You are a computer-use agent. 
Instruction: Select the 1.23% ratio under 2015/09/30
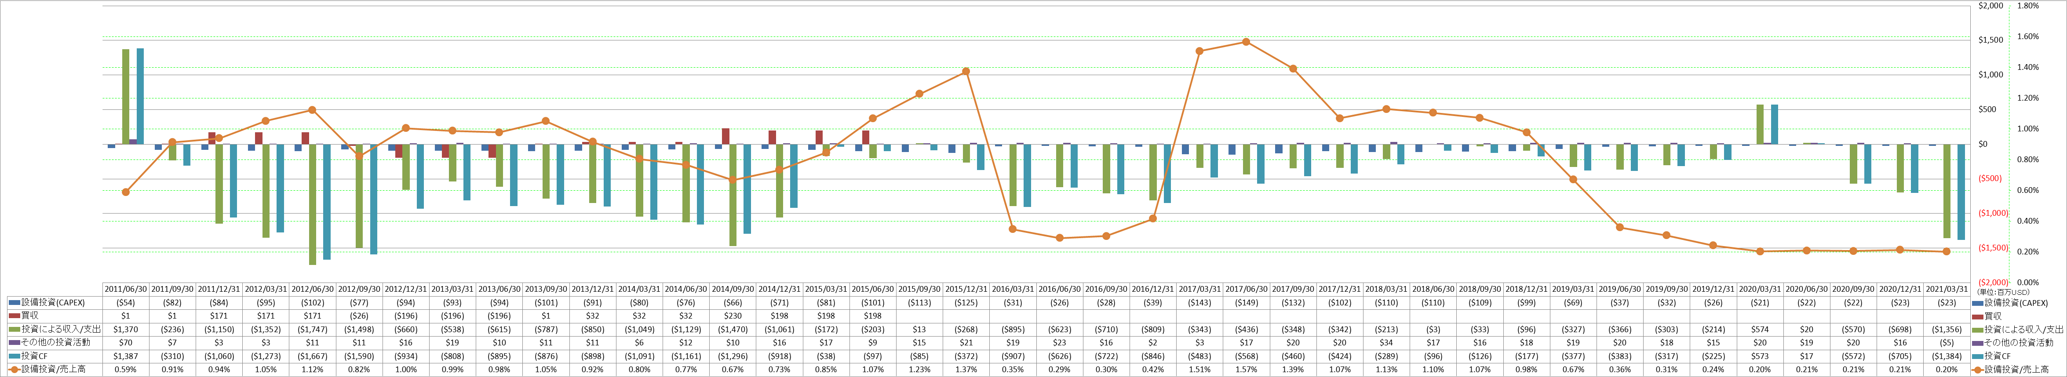point(919,370)
